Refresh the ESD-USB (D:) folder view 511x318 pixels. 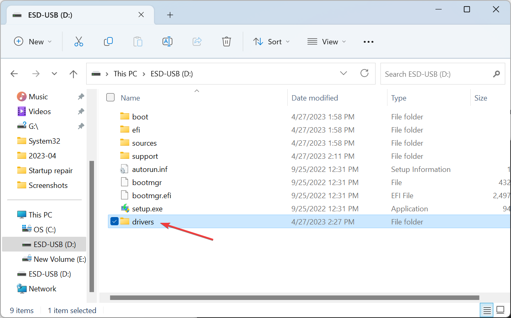tap(364, 73)
